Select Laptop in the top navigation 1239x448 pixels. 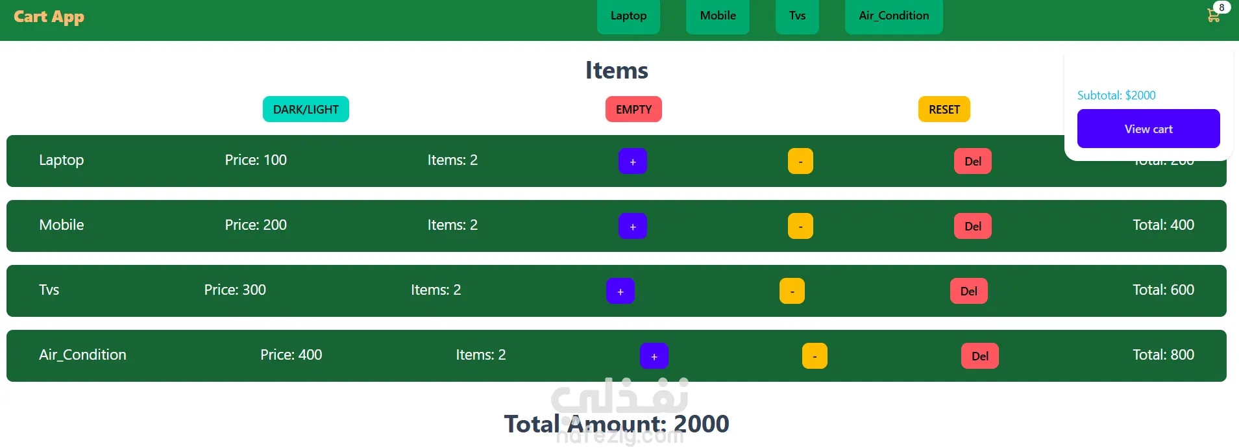coord(628,16)
